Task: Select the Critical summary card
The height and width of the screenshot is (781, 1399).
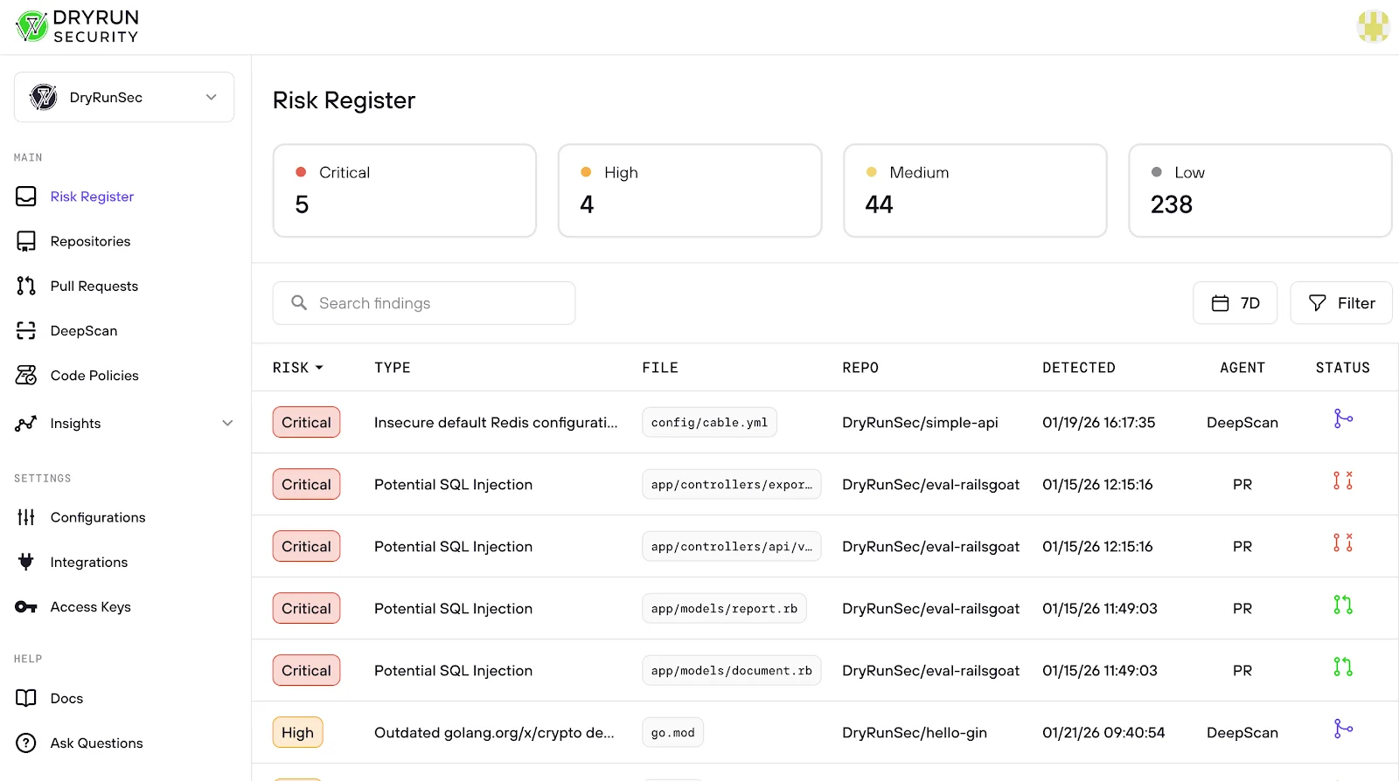Action: [405, 190]
